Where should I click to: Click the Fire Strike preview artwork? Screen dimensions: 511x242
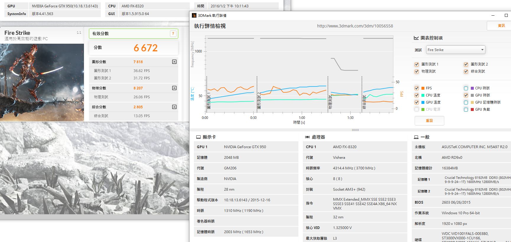click(42, 82)
